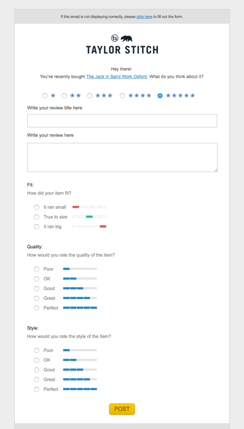Click the 'Hey there!' greeting text

pyautogui.click(x=121, y=69)
